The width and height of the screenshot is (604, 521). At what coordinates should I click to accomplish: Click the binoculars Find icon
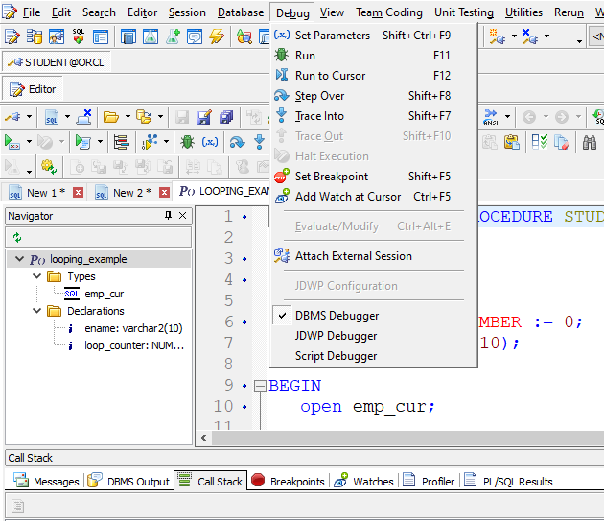point(590,142)
